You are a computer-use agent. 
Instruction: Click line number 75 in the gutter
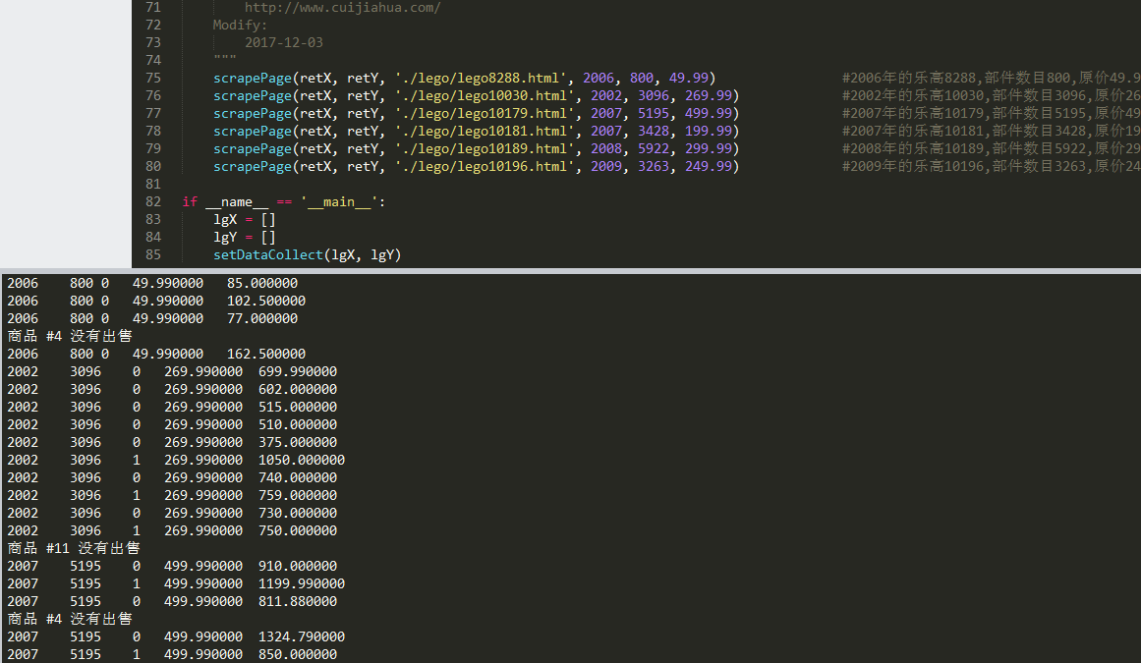point(152,78)
